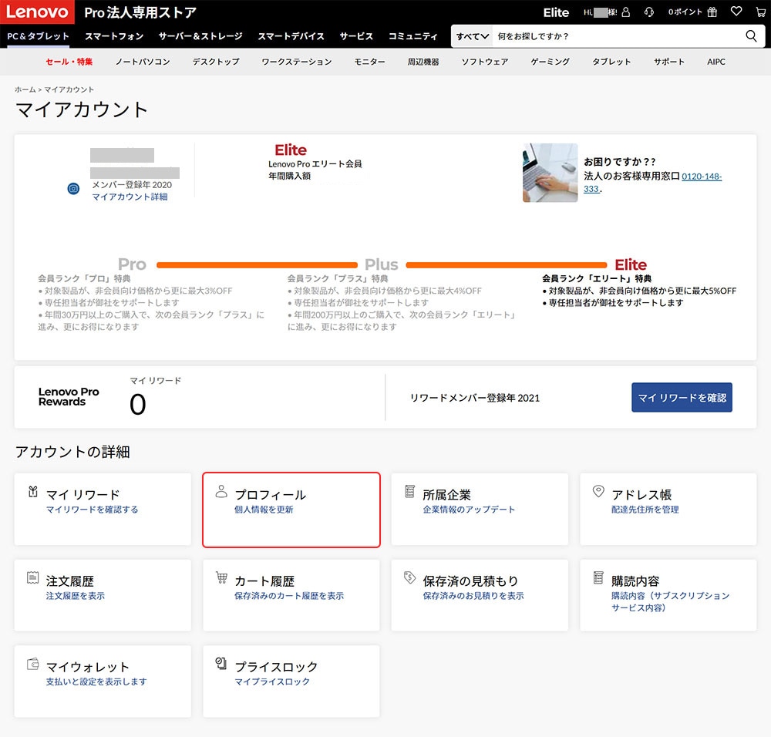This screenshot has height=737, width=771.
Task: Open the ノートパソコン menu item
Action: pyautogui.click(x=143, y=62)
